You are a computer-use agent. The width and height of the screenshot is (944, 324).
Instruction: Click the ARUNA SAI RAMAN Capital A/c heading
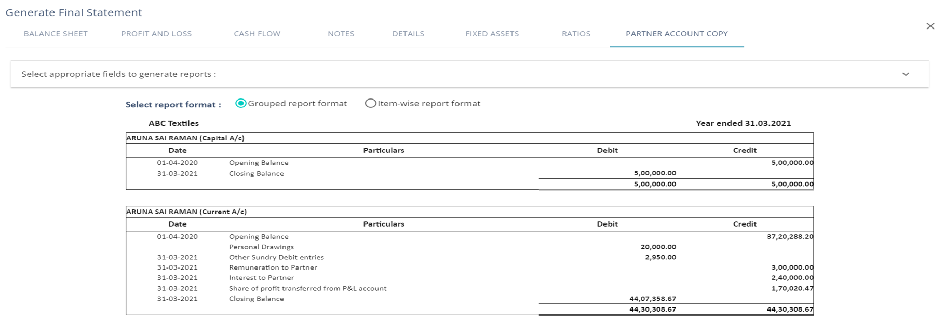185,138
